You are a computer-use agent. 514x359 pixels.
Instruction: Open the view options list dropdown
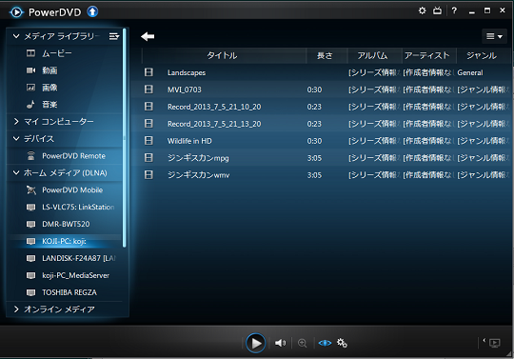click(494, 36)
